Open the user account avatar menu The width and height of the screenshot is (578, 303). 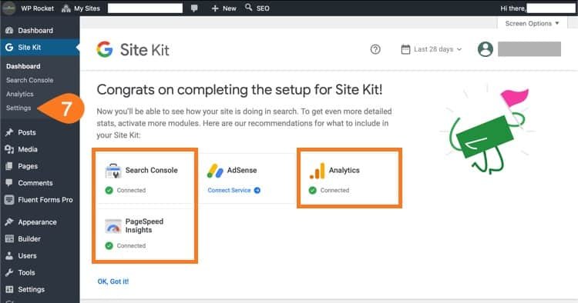pos(486,49)
